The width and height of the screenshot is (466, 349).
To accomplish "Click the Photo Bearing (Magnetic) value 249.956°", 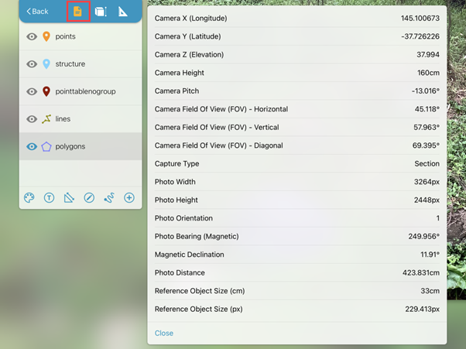I will pos(423,236).
